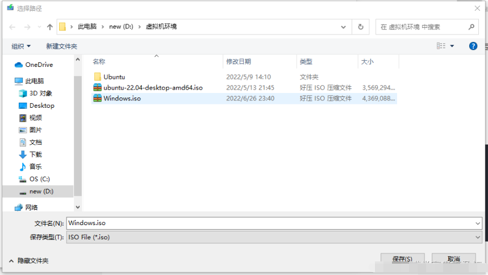Open 音乐 folder in sidebar
Screen dimensions: 488x275
click(x=31, y=167)
